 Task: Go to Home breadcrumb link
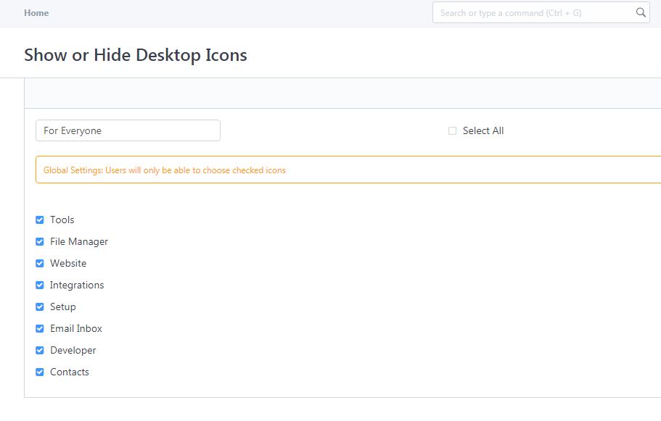click(x=36, y=13)
